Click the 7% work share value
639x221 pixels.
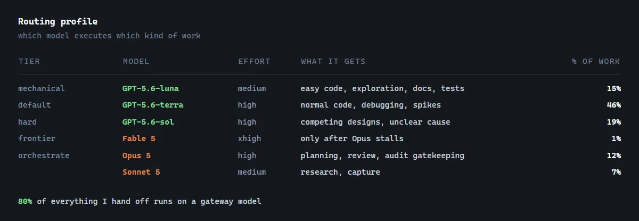[x=616, y=172]
